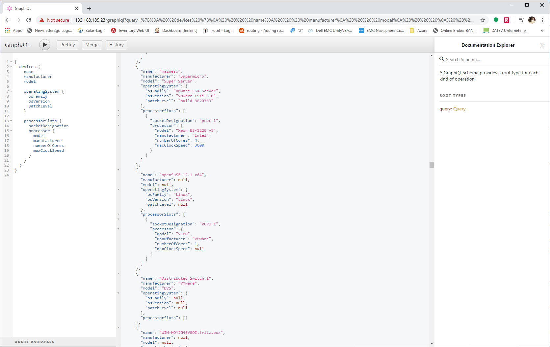Click the magnifier icon in Search Schema field
The height and width of the screenshot is (347, 550).
[x=442, y=59]
